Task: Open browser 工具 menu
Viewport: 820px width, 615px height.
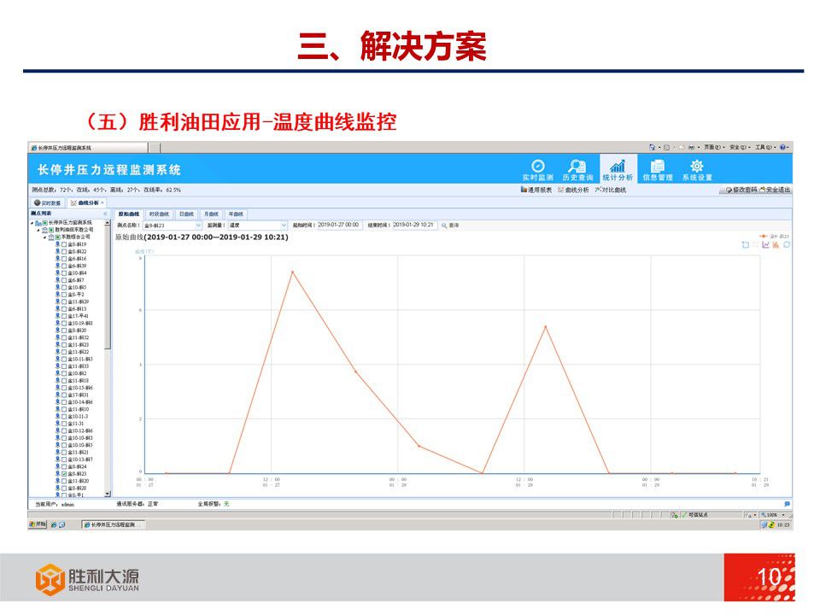Action: 764,148
